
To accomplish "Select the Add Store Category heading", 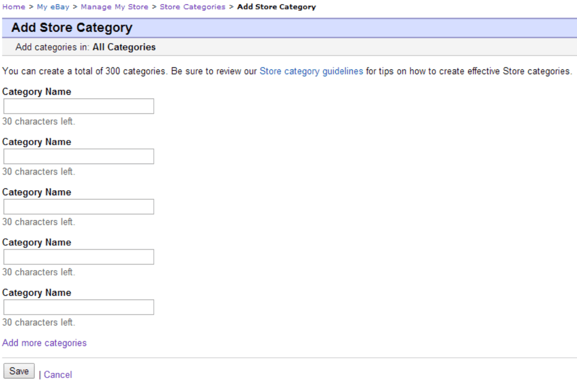I will [72, 27].
